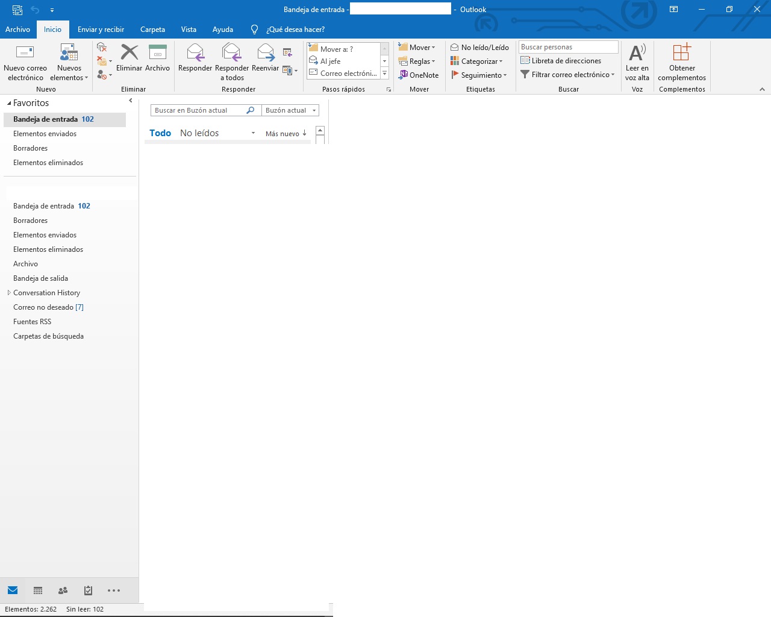Click the Archivo box icon
This screenshot has height=617, width=771.
(157, 52)
